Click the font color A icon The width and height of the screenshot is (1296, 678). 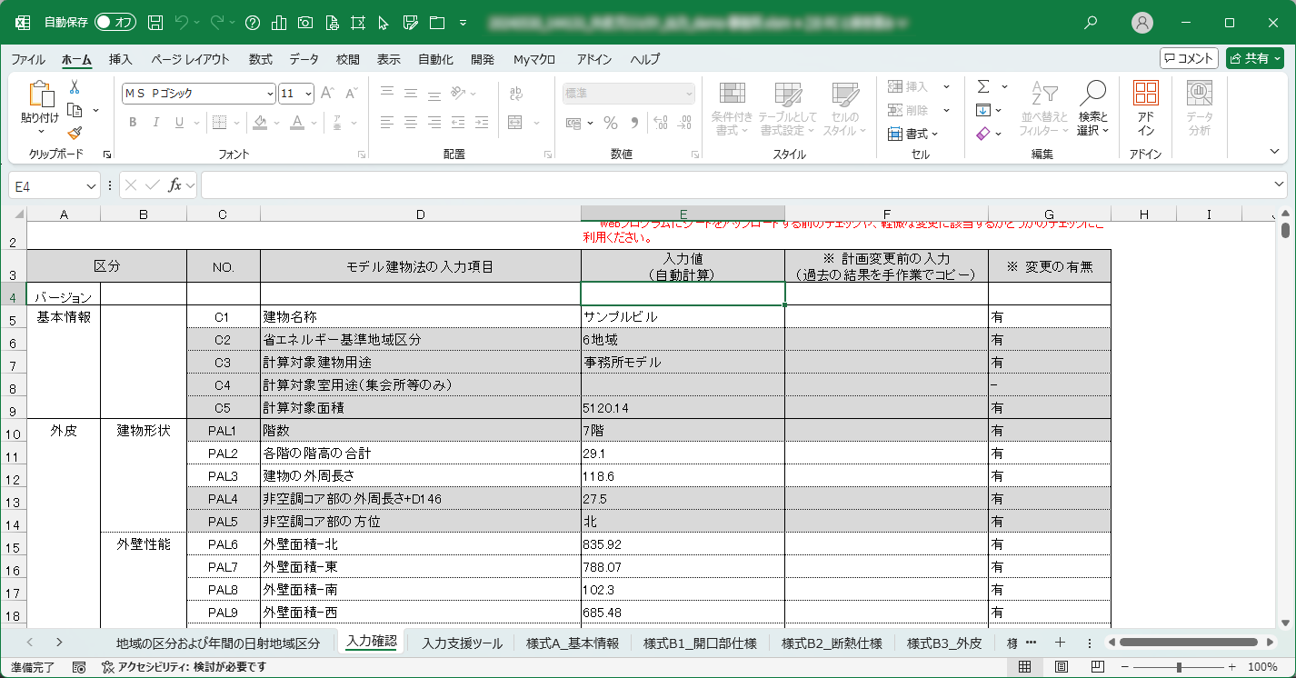pos(297,123)
